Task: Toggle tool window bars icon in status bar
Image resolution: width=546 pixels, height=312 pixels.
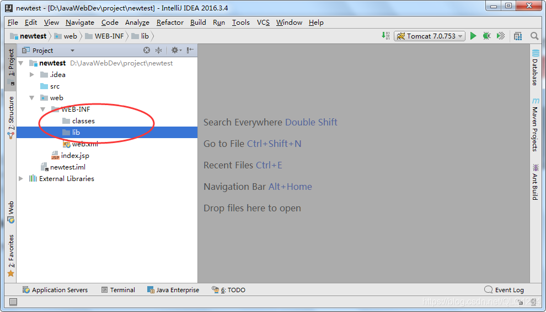Action: coord(13,302)
